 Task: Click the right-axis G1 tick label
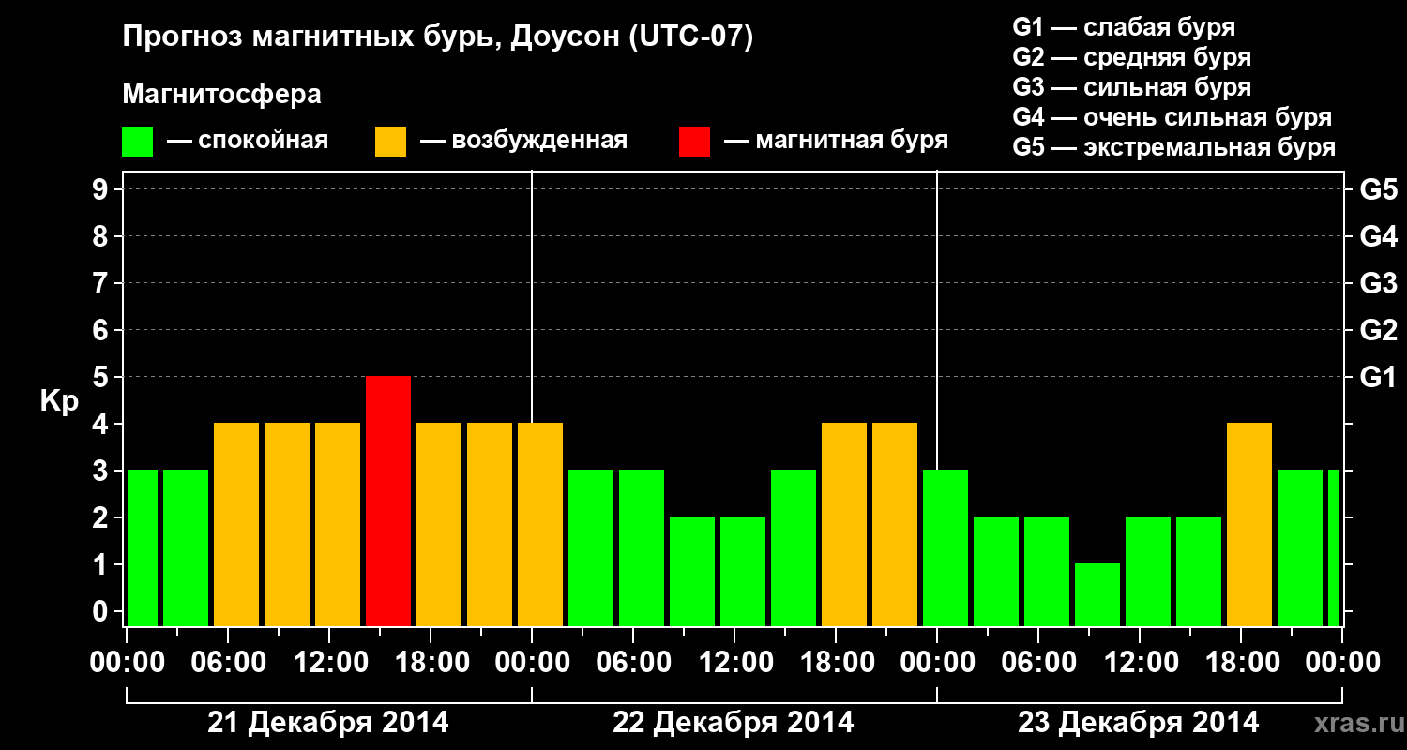tap(1379, 377)
